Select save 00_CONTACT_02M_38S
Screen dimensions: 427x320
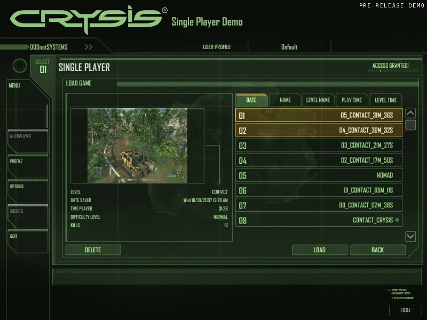click(x=319, y=205)
